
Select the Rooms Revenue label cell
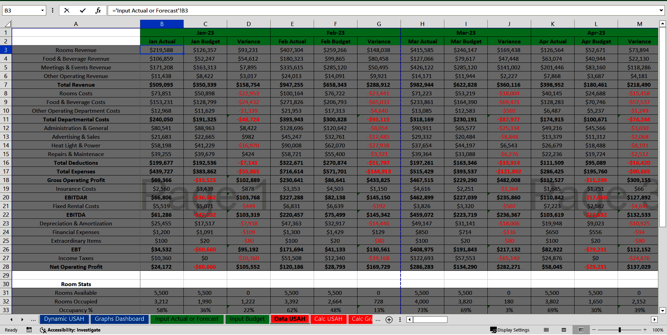(76, 50)
